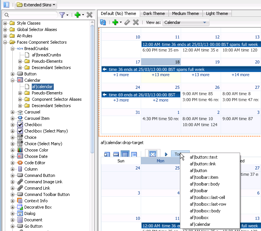
Task: Switch to Default (No) Theme tab
Action: click(118, 13)
